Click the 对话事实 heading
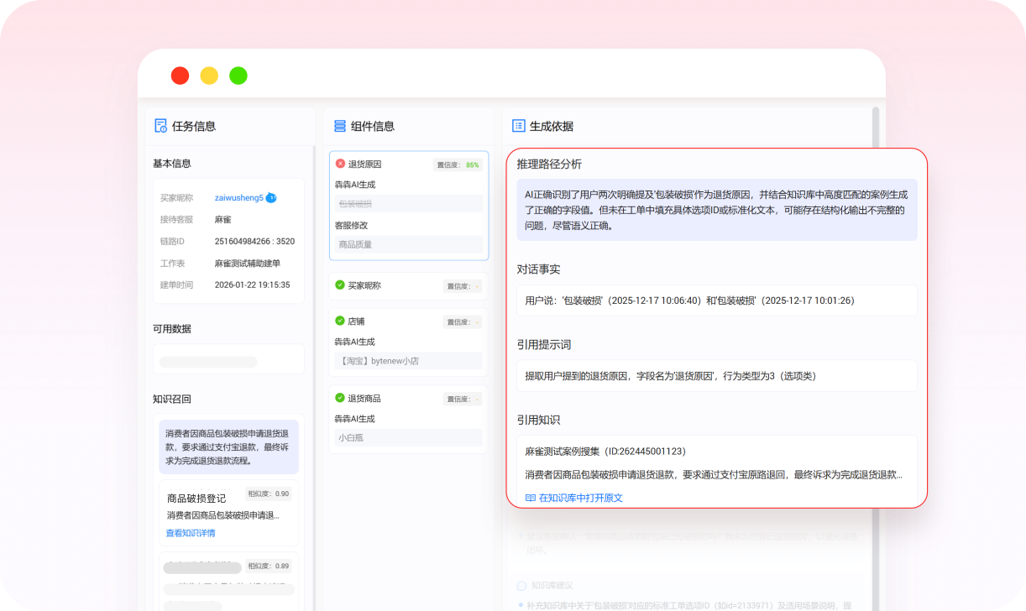Screen dimensions: 1026x611 [538, 269]
